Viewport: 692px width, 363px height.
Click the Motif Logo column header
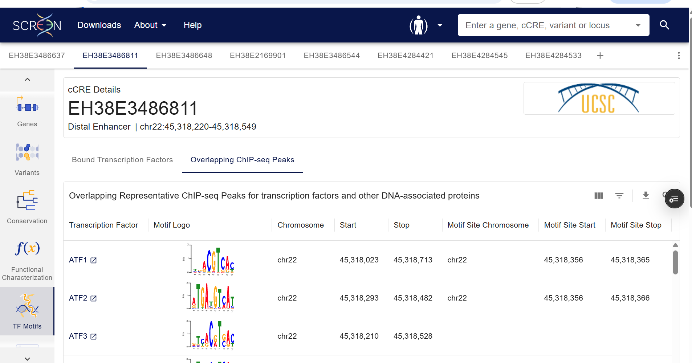(172, 225)
